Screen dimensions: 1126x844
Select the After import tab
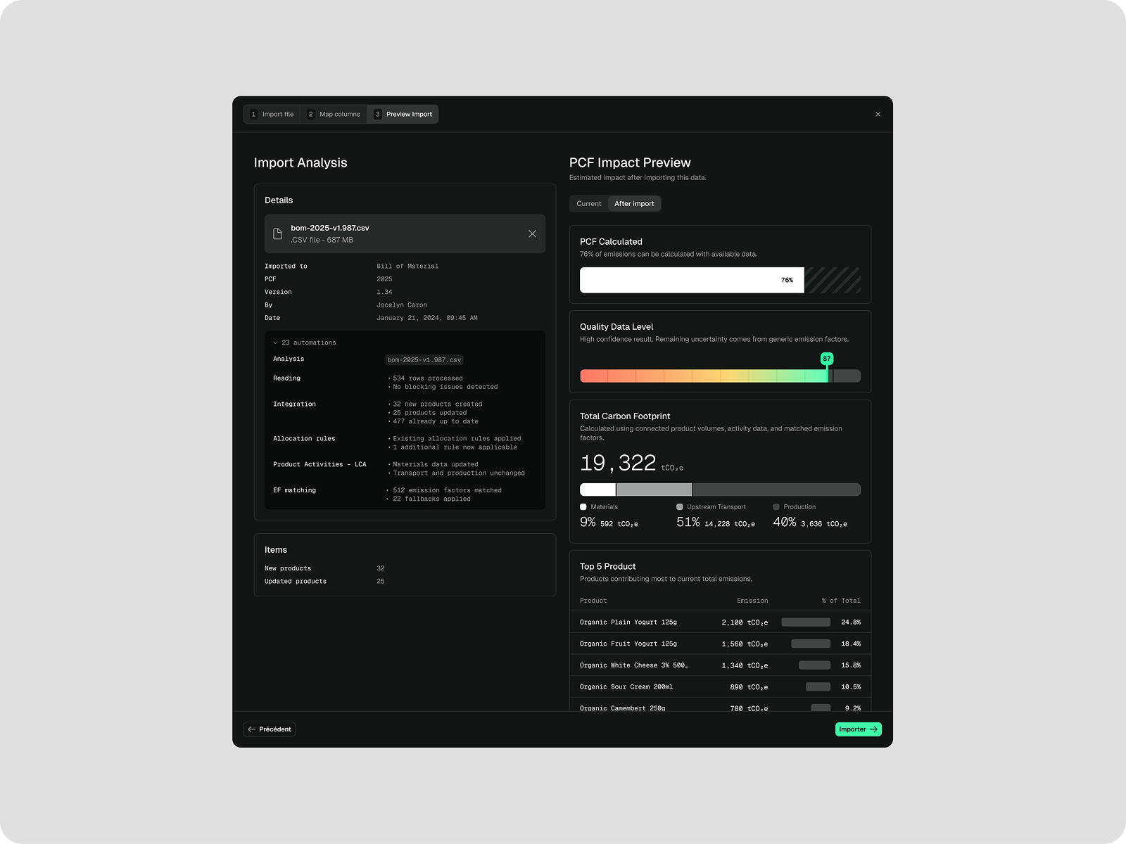click(634, 203)
